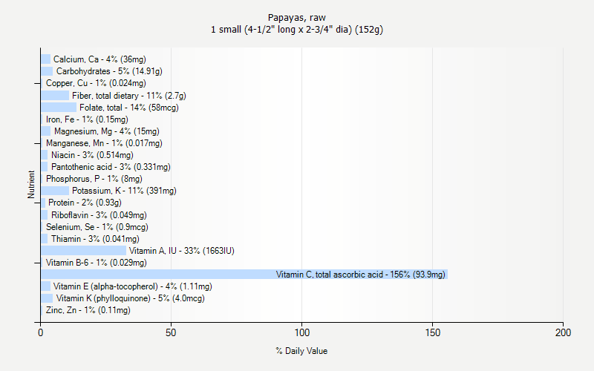The height and width of the screenshot is (371, 594).
Task: Click the Vitamin K (phylloquinone) label
Action: click(130, 298)
